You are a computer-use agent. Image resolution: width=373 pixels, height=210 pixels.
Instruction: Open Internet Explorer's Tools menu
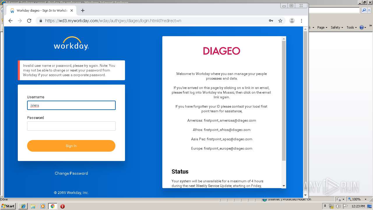[351, 27]
